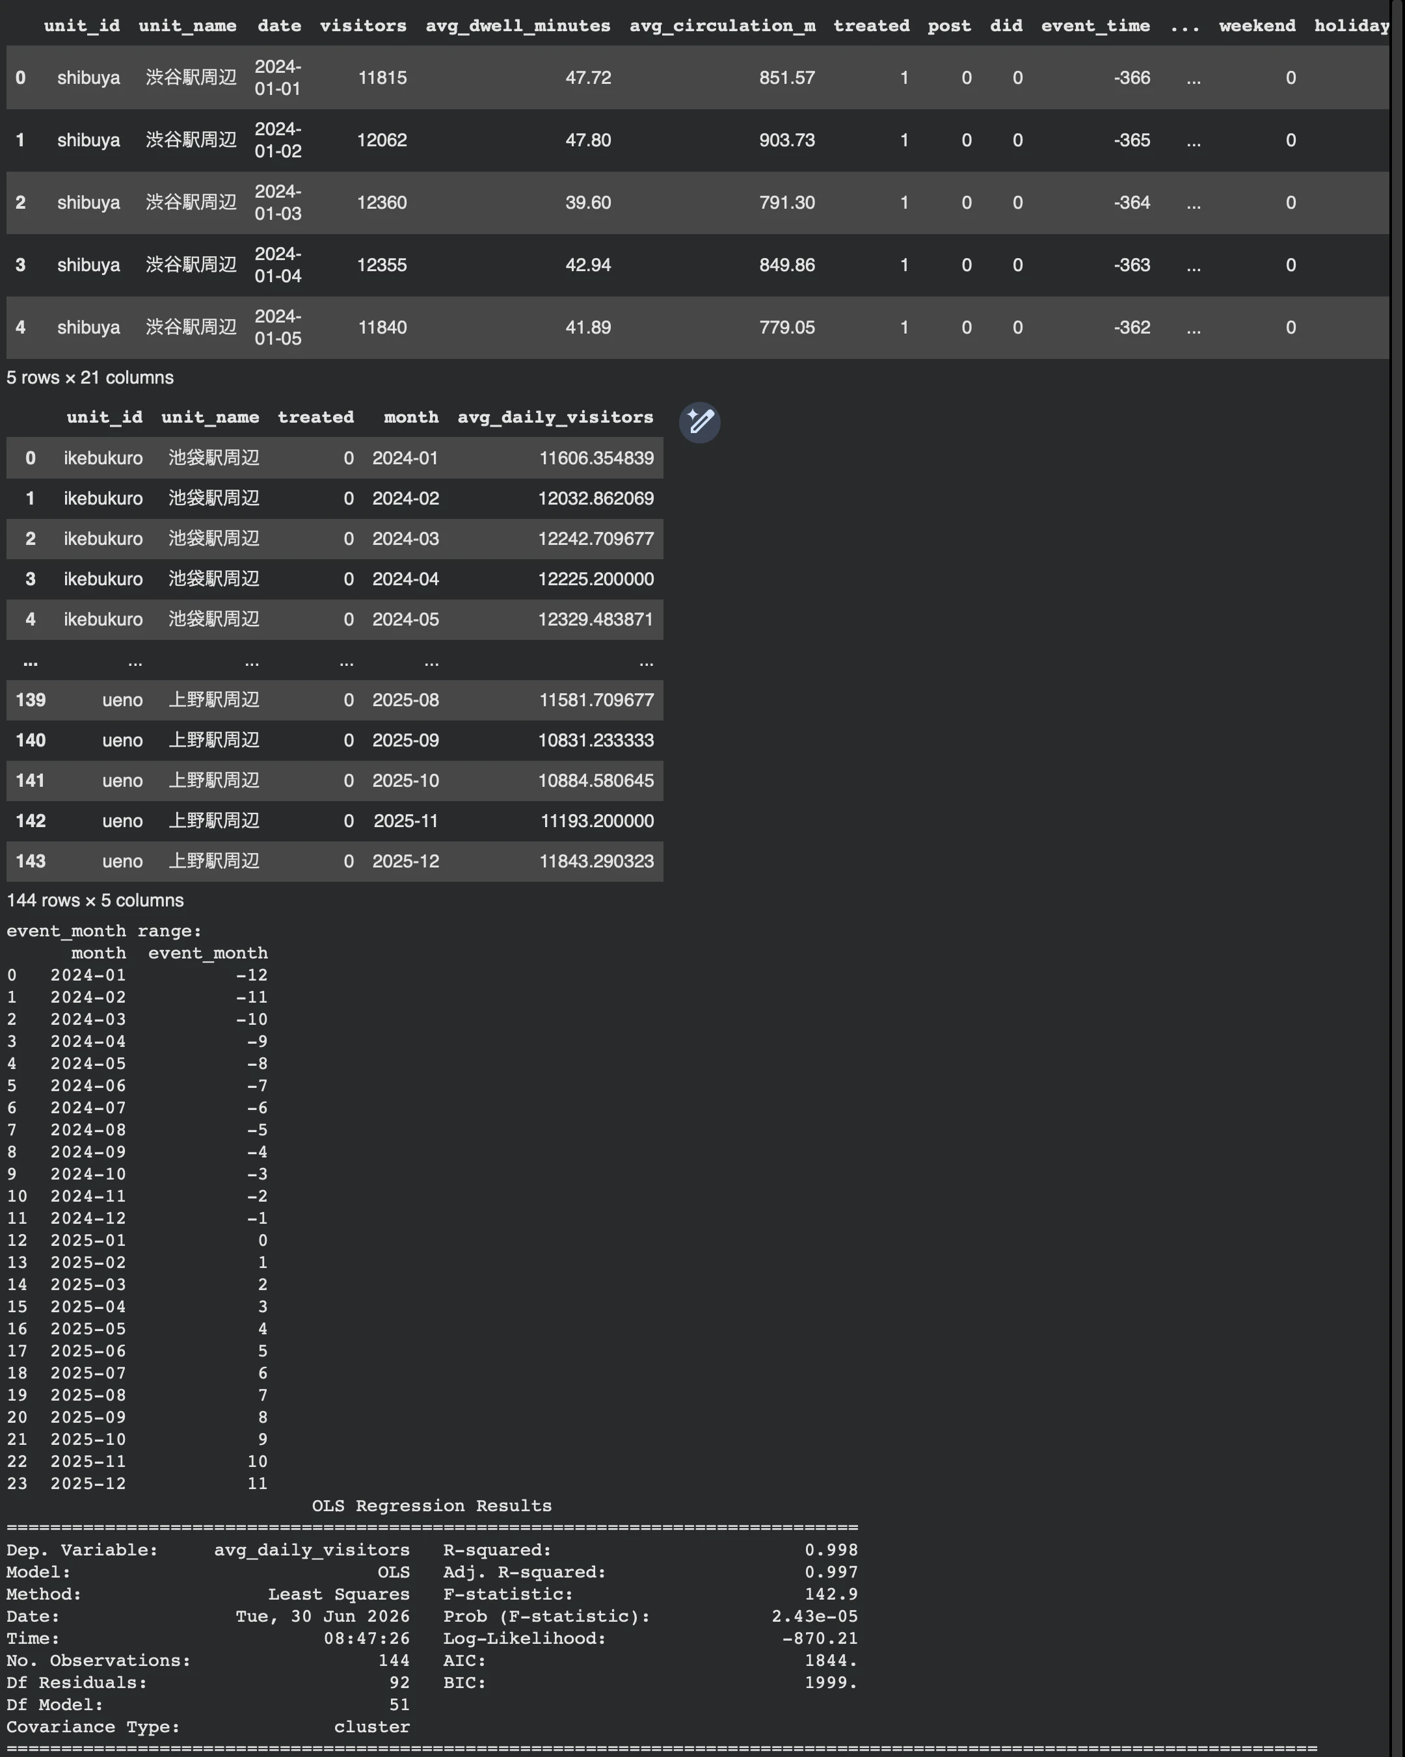Click the BIC value 1999.

831,1682
